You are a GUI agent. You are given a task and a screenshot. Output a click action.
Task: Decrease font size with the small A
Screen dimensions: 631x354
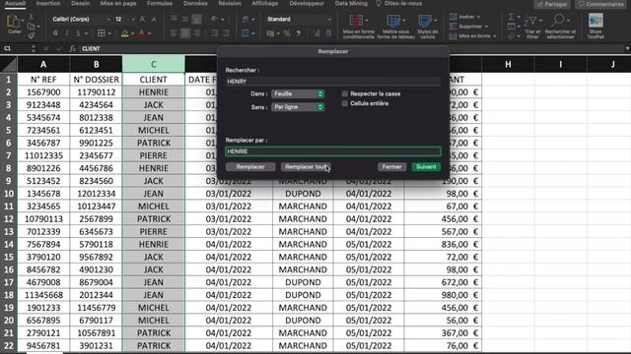point(154,20)
